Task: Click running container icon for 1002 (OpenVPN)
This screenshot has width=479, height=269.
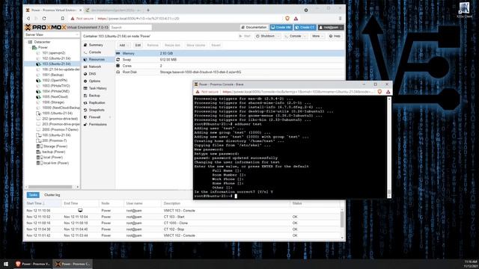Action: pos(38,81)
